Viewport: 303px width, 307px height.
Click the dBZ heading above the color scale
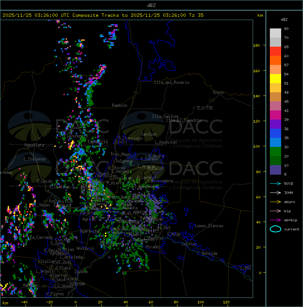click(x=284, y=20)
